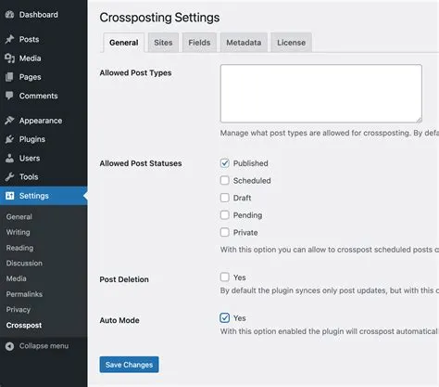Image resolution: width=439 pixels, height=387 pixels.
Task: Click the Settings sliders icon
Action: coord(9,196)
